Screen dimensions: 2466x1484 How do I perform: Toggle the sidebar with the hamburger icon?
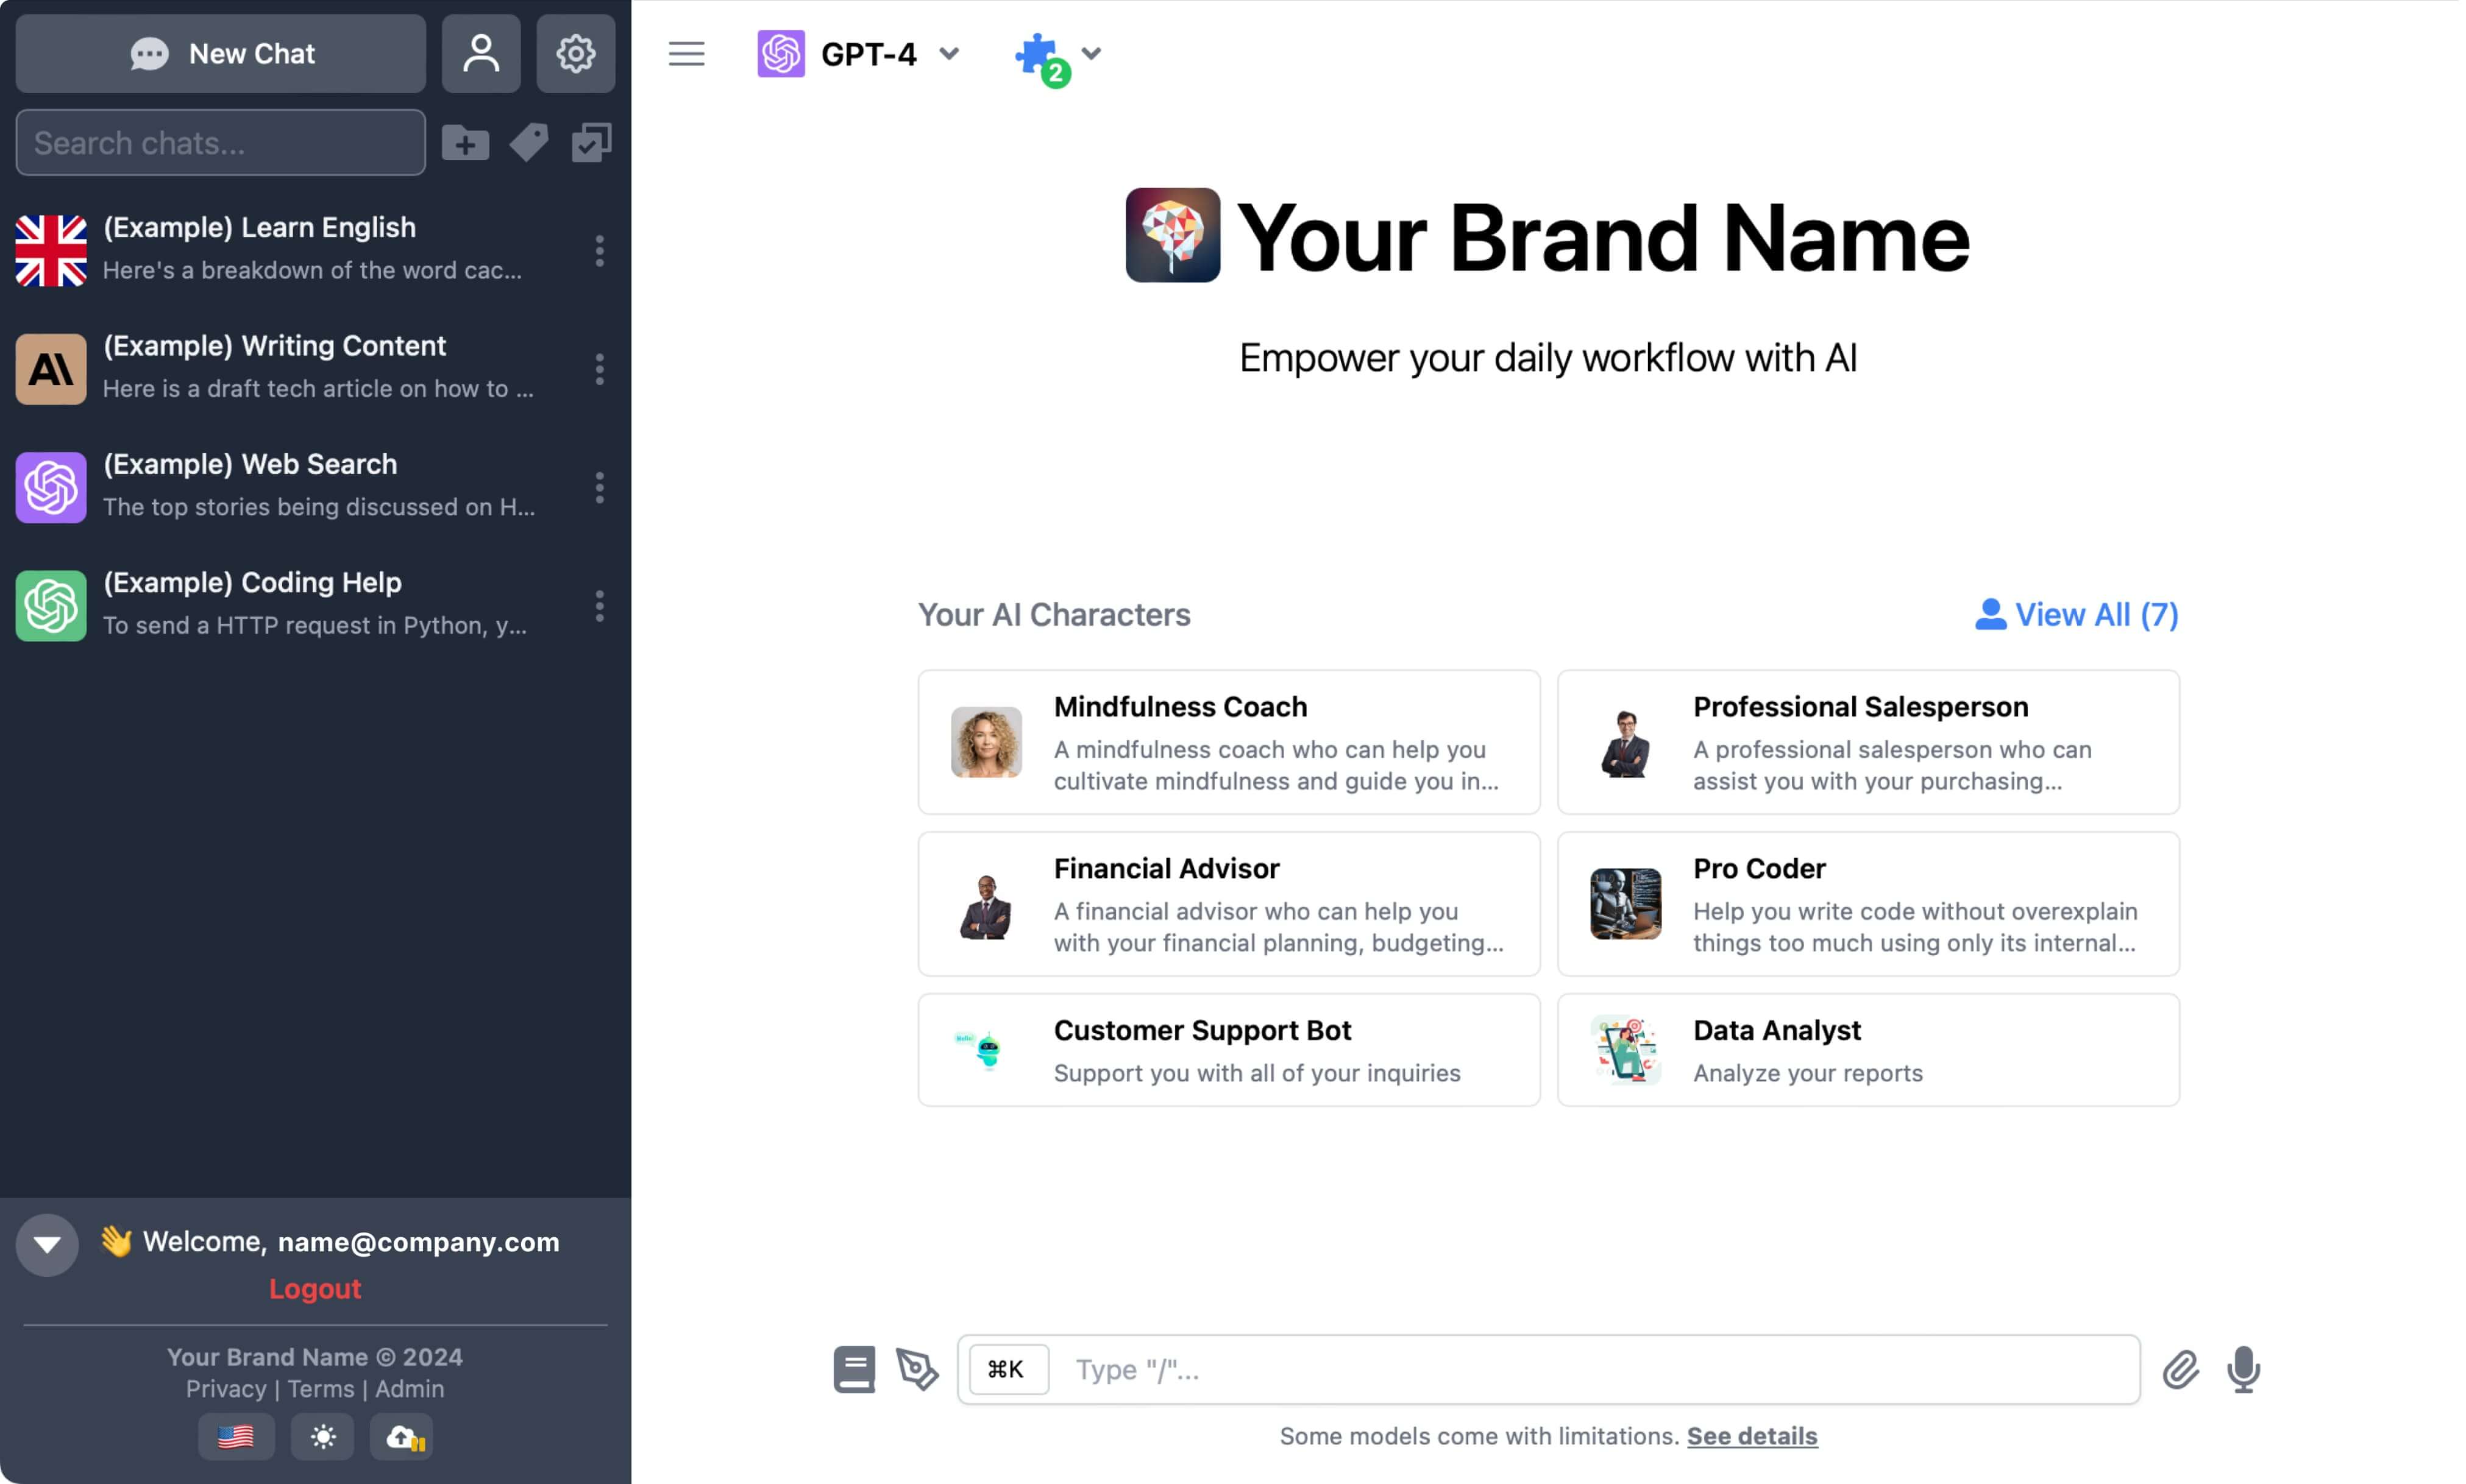coord(686,53)
